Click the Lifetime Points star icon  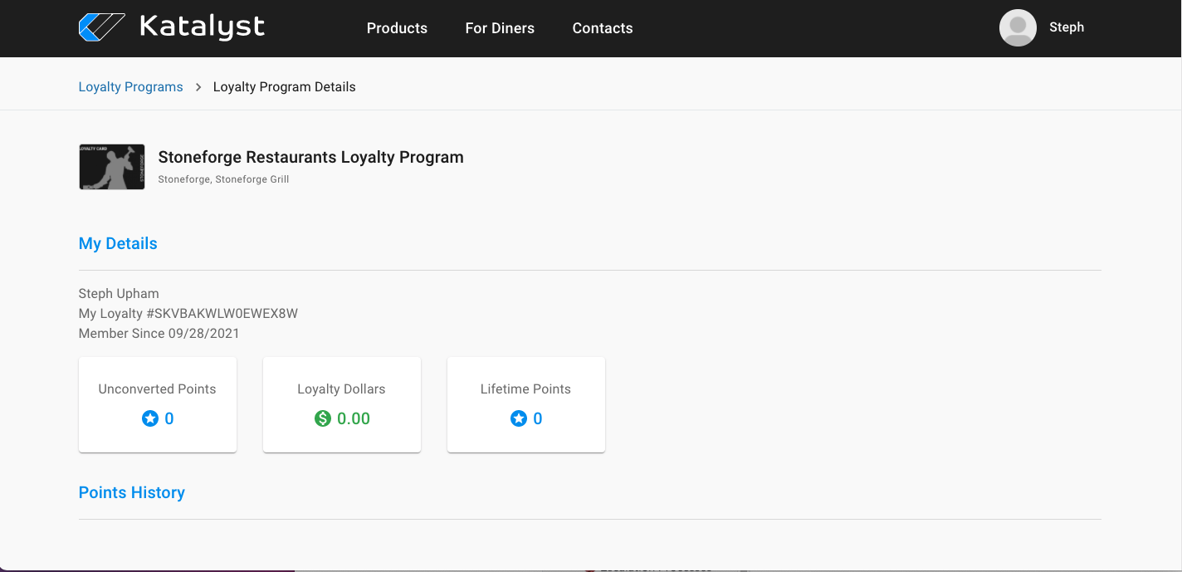tap(518, 419)
